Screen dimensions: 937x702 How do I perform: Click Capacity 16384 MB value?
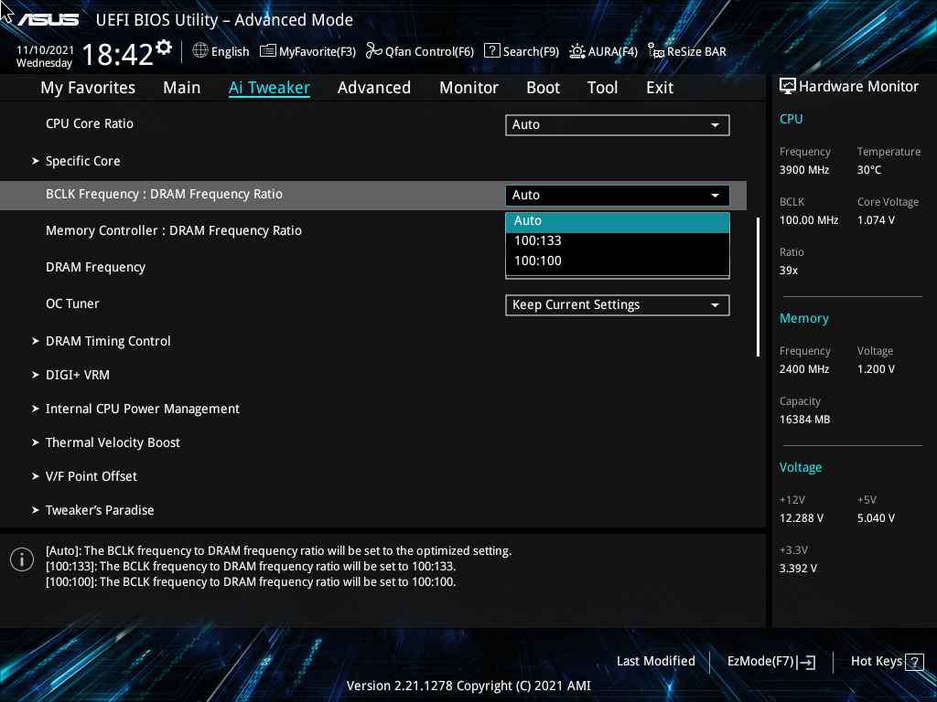click(805, 420)
